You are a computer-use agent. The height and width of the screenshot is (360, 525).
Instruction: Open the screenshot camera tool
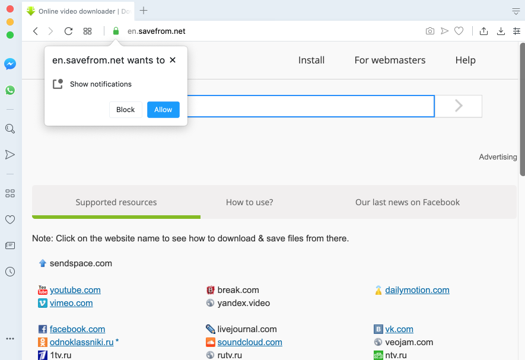pos(429,31)
